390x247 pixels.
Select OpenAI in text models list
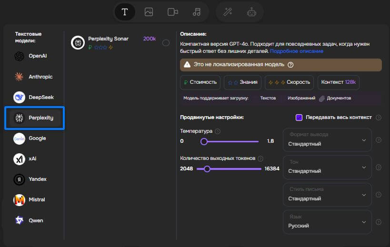click(x=34, y=56)
